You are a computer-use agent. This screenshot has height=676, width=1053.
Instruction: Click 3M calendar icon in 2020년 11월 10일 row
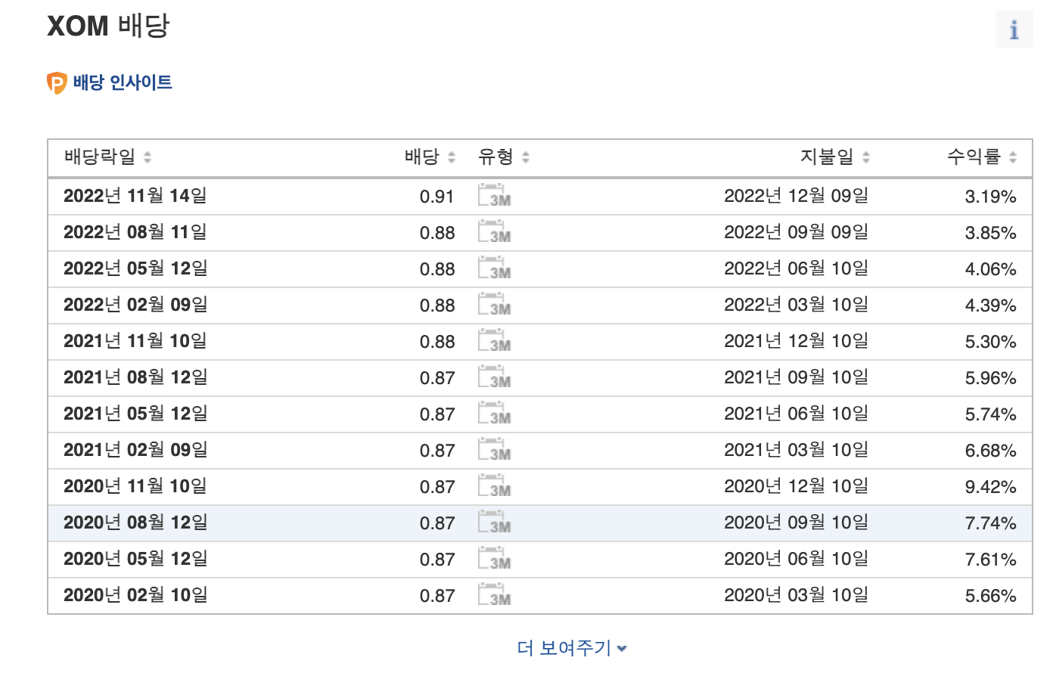pos(494,485)
